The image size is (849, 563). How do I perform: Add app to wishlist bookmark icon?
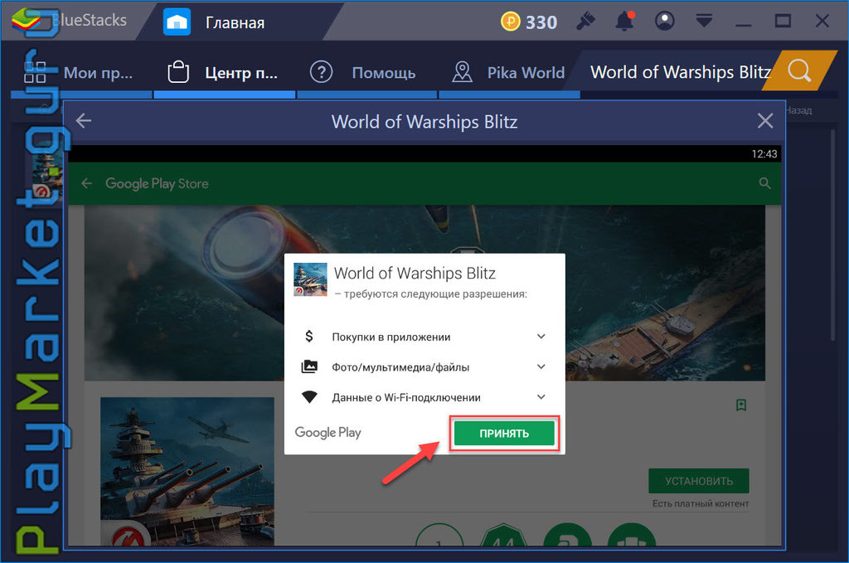pyautogui.click(x=741, y=405)
